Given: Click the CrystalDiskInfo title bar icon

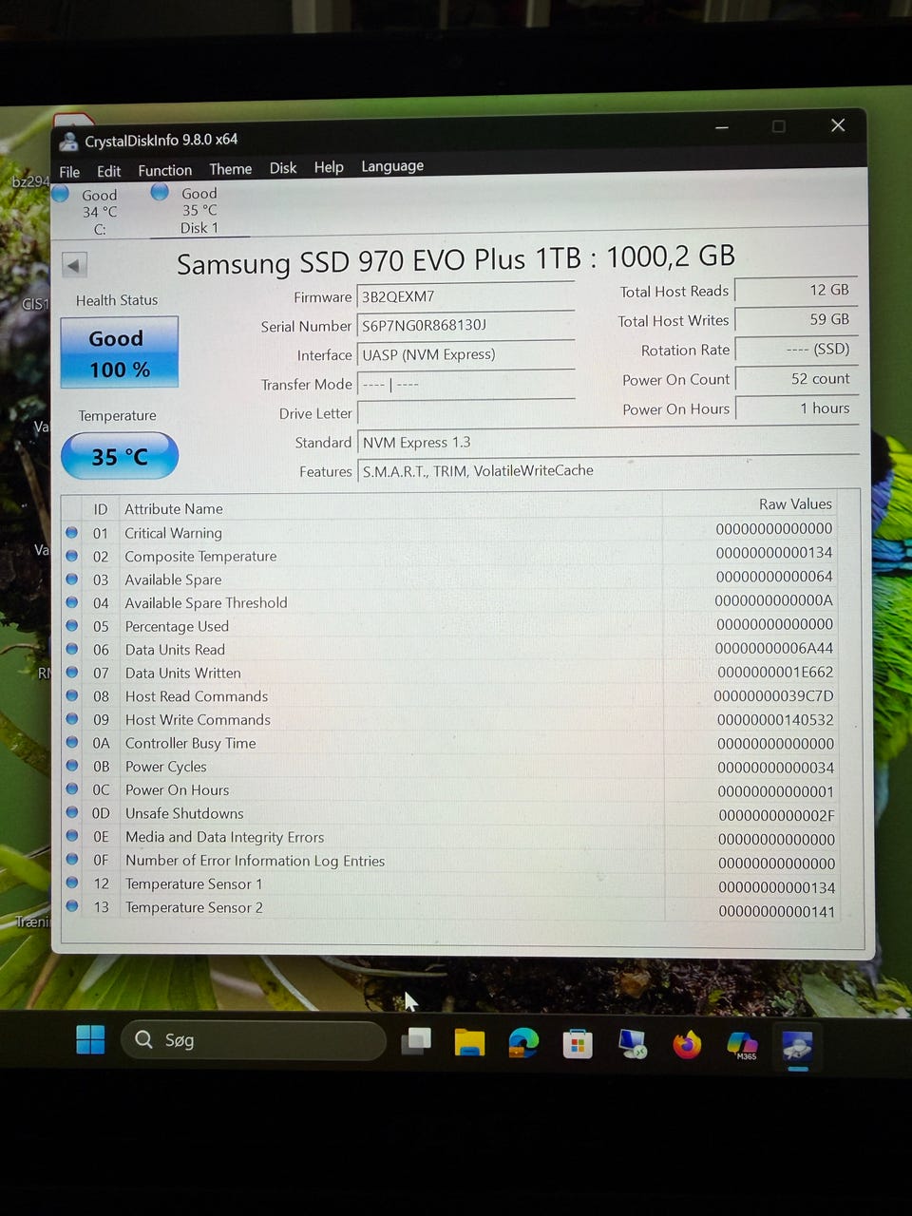Looking at the screenshot, I should (x=68, y=142).
